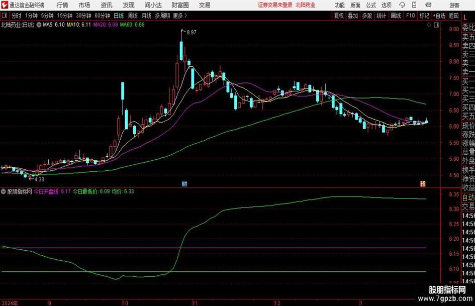The image size is (475, 306).
Task: Switch to the 30分钟 period tab
Action: coord(83,16)
